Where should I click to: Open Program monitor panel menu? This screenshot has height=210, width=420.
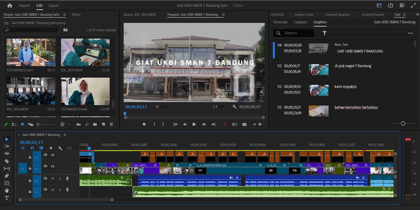pyautogui.click(x=224, y=14)
